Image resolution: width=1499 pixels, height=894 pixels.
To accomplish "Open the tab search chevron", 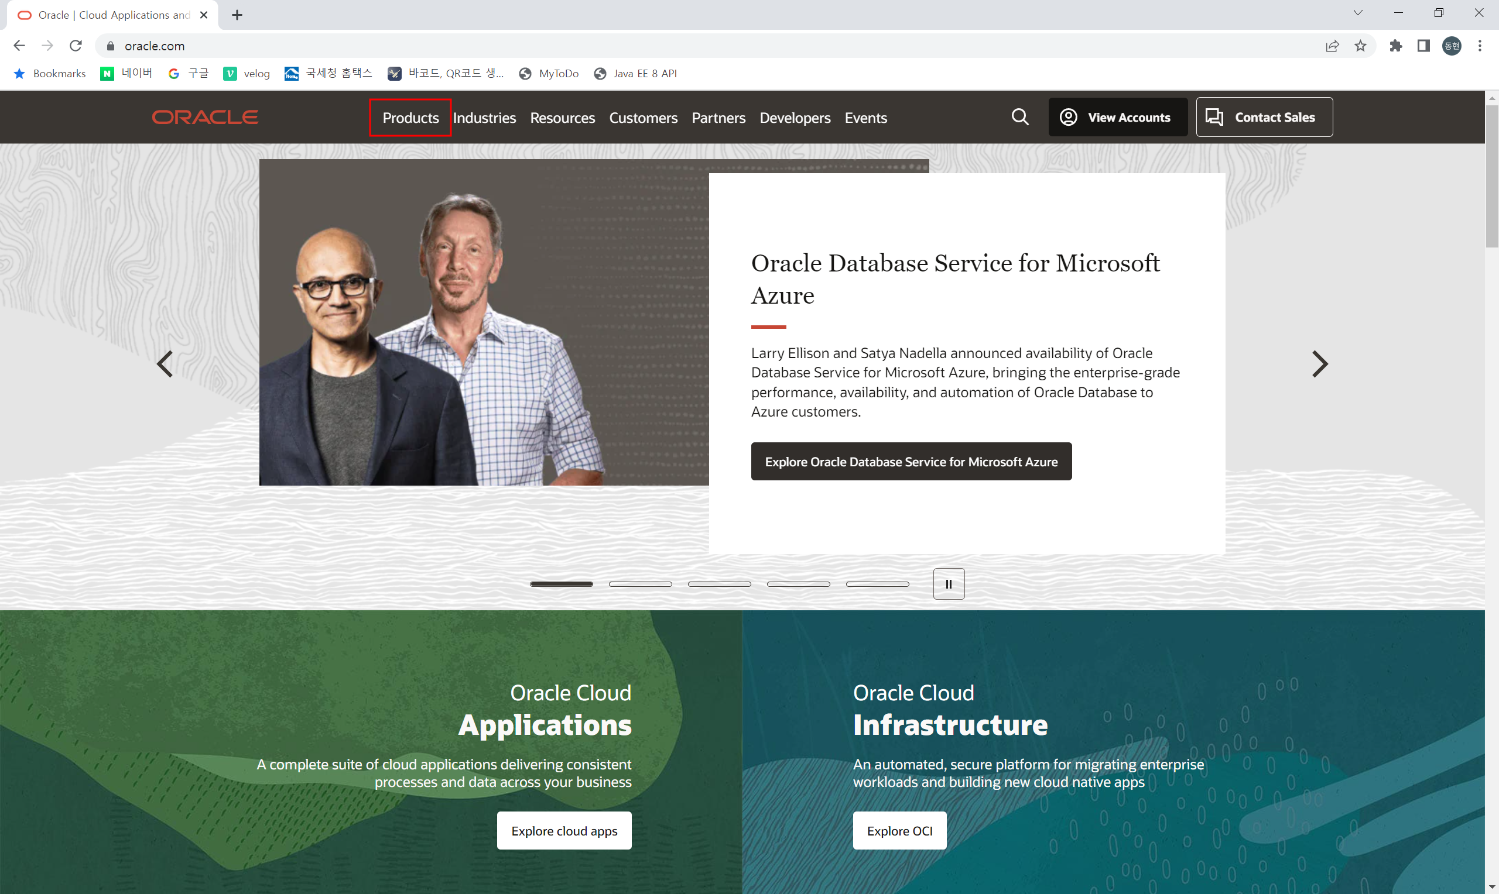I will point(1357,13).
